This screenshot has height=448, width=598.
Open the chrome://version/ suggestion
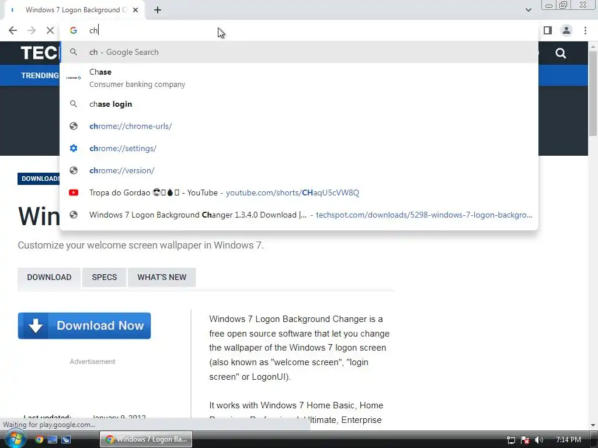[299, 170]
